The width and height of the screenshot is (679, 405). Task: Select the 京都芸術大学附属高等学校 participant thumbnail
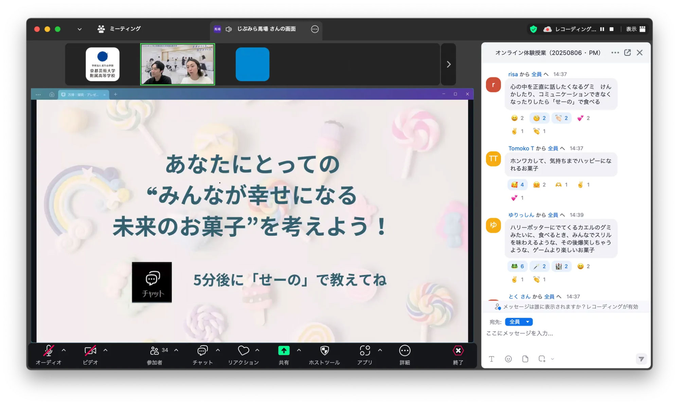103,64
